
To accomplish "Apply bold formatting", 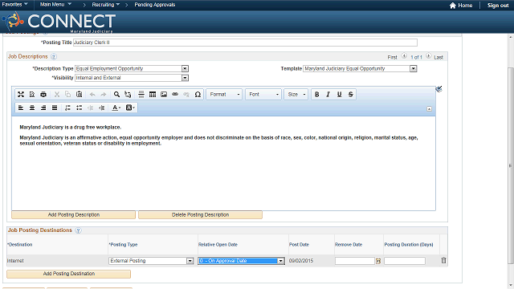I will coord(317,95).
